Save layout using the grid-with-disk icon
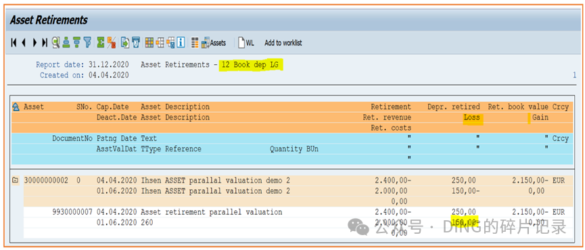 (x=170, y=43)
